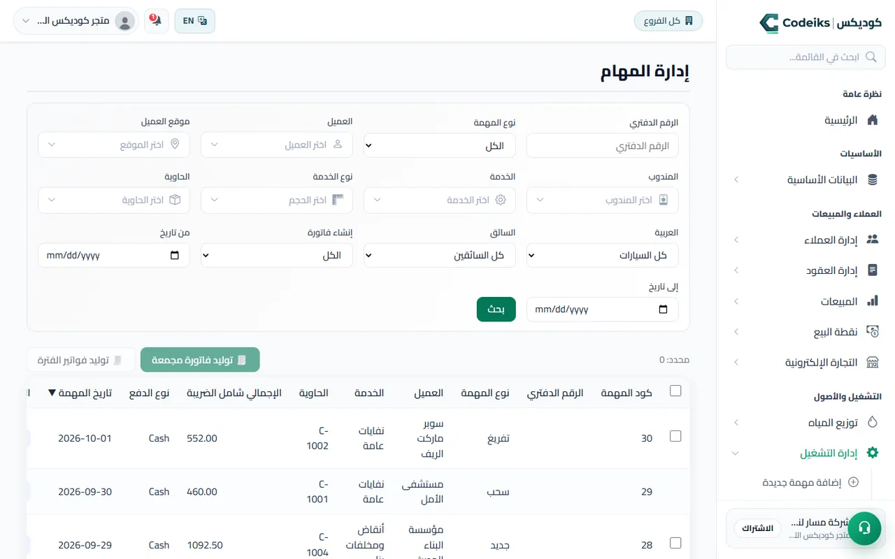
Task: Switch language with EN button
Action: 195,21
